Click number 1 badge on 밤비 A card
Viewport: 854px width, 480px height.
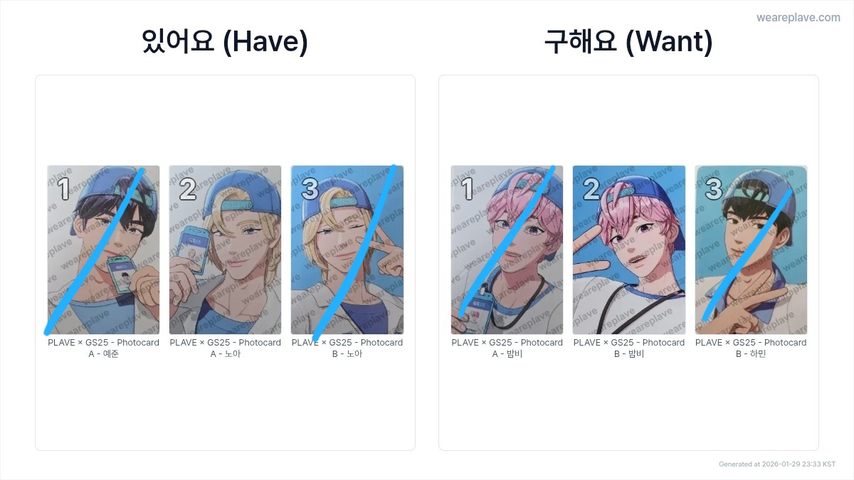(x=467, y=189)
